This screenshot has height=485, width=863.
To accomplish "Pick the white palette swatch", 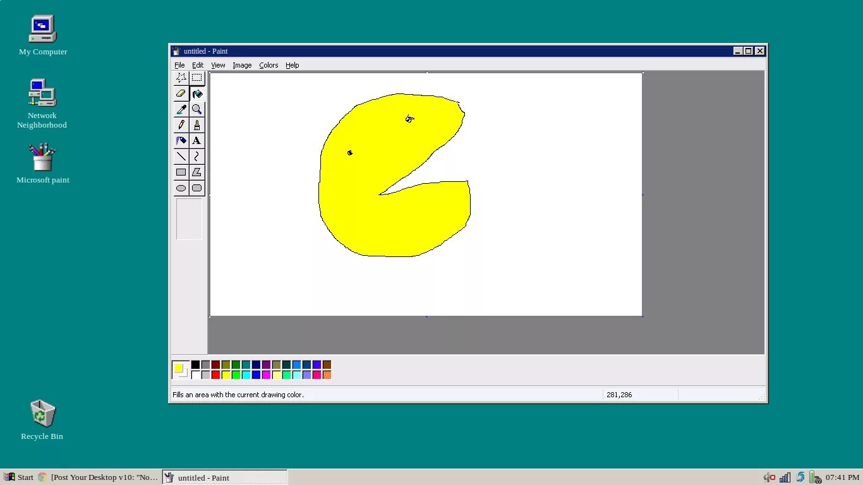I will coord(195,375).
